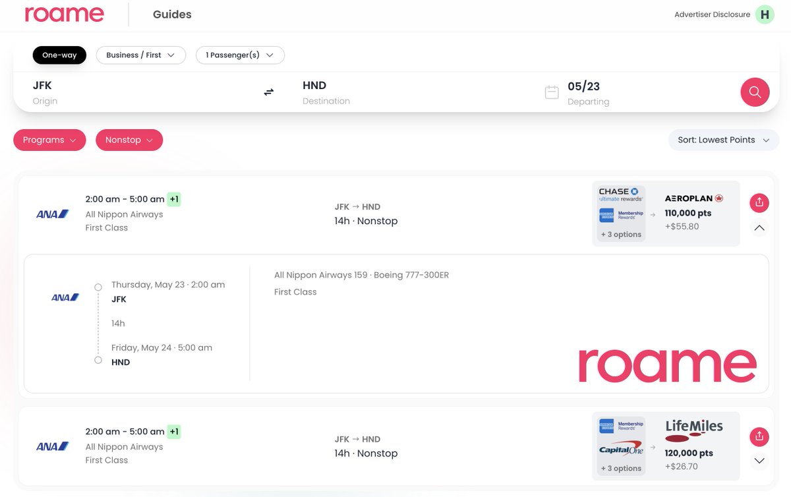The width and height of the screenshot is (791, 497).
Task: Click the calendar icon for departure
Action: pos(552,92)
